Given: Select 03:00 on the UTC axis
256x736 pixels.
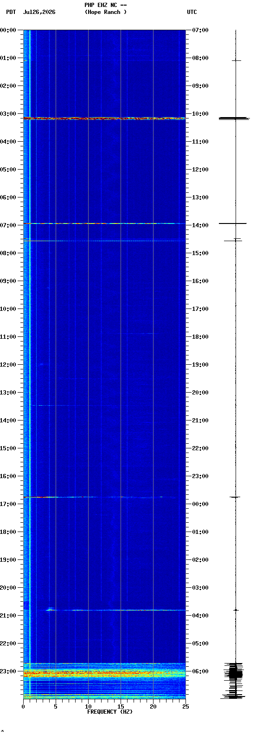Looking at the screenshot, I should pos(200,588).
